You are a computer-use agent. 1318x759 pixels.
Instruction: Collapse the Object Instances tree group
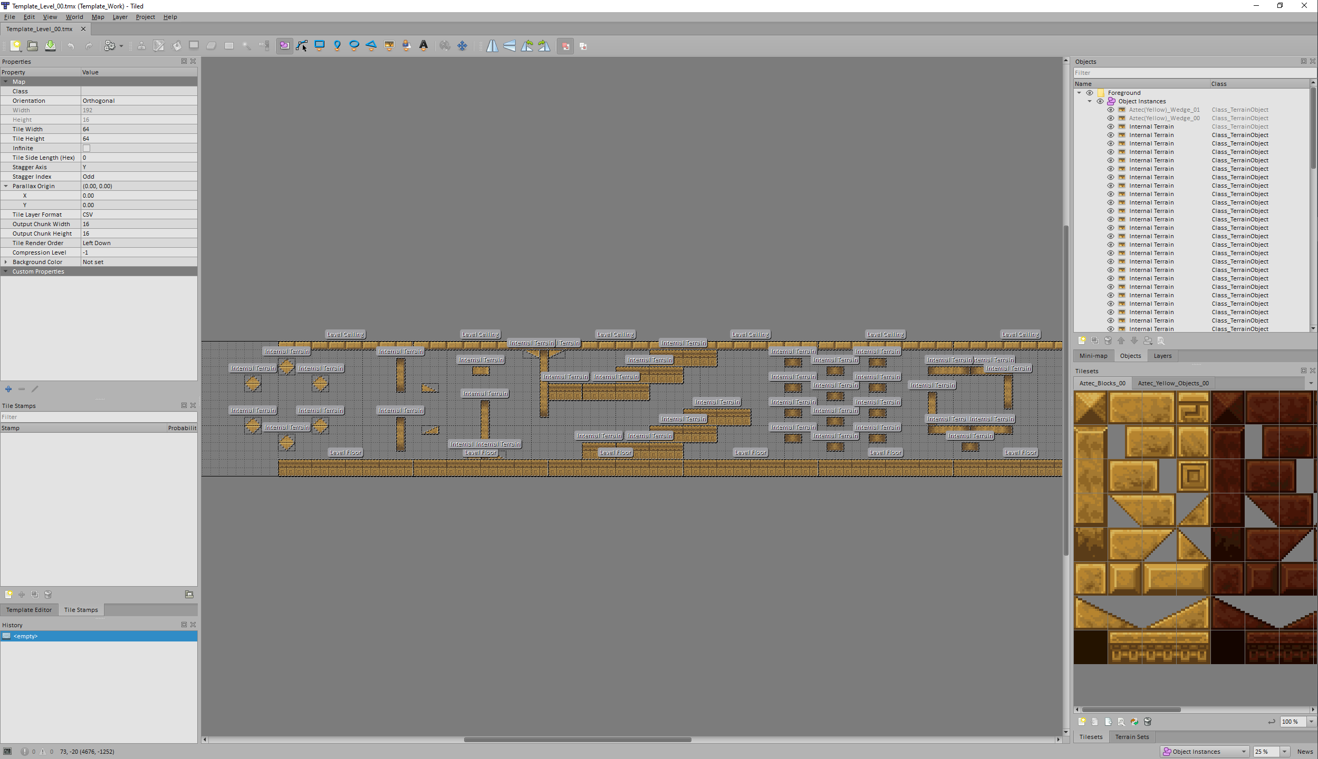[x=1090, y=101]
